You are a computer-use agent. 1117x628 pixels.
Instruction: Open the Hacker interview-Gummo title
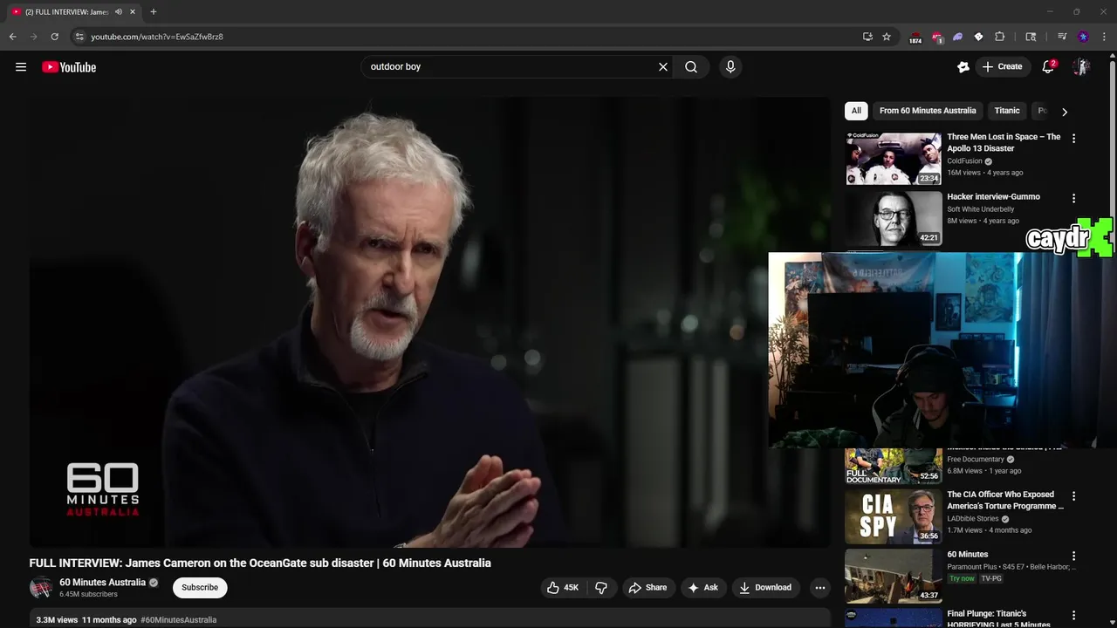pyautogui.click(x=993, y=197)
